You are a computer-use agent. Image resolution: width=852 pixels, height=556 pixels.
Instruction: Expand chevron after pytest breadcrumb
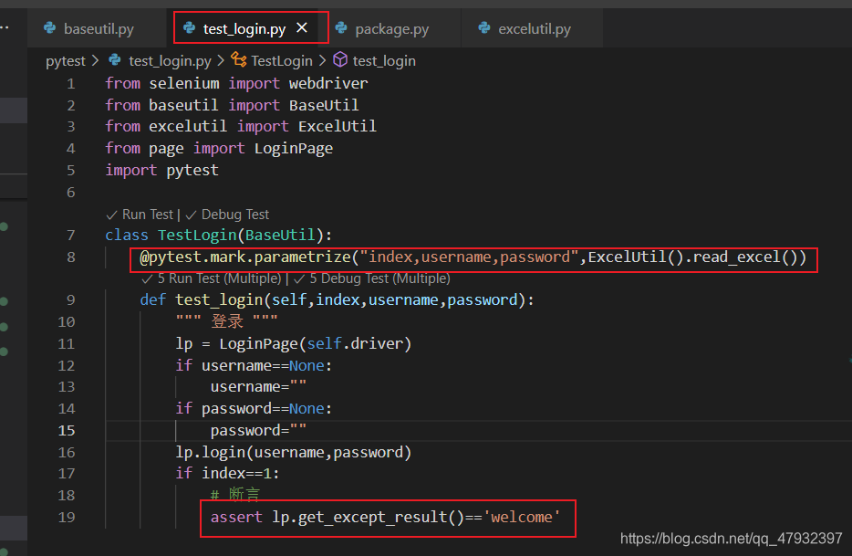[95, 60]
